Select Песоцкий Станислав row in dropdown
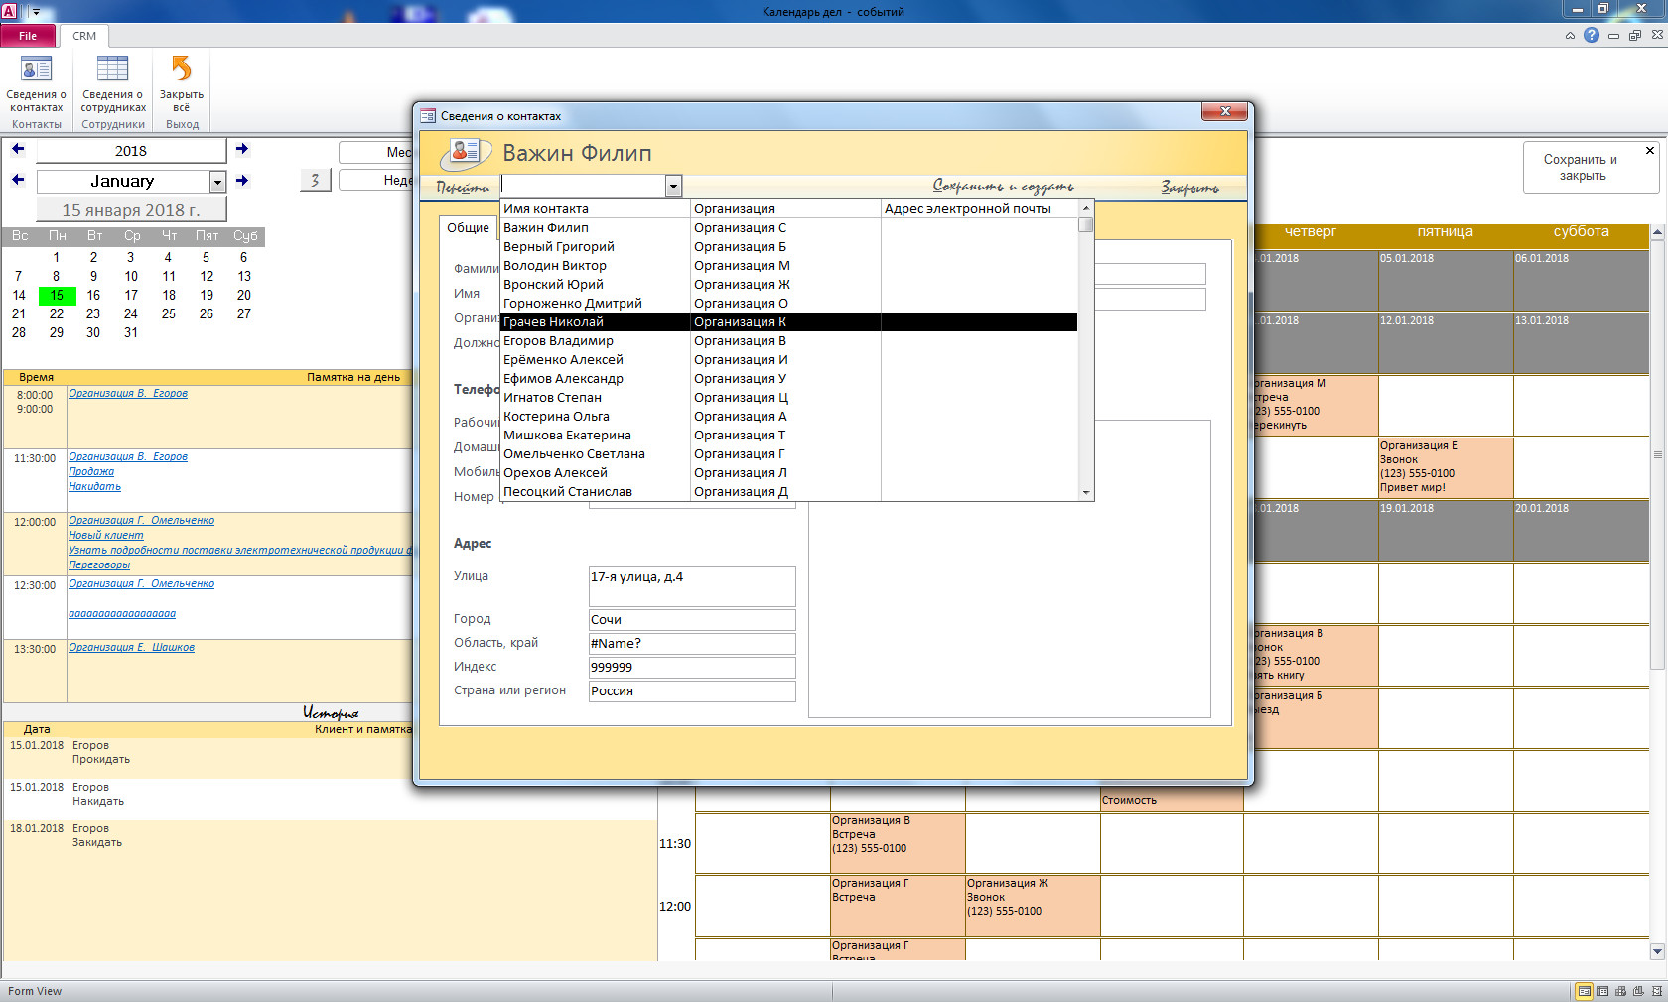 [789, 491]
